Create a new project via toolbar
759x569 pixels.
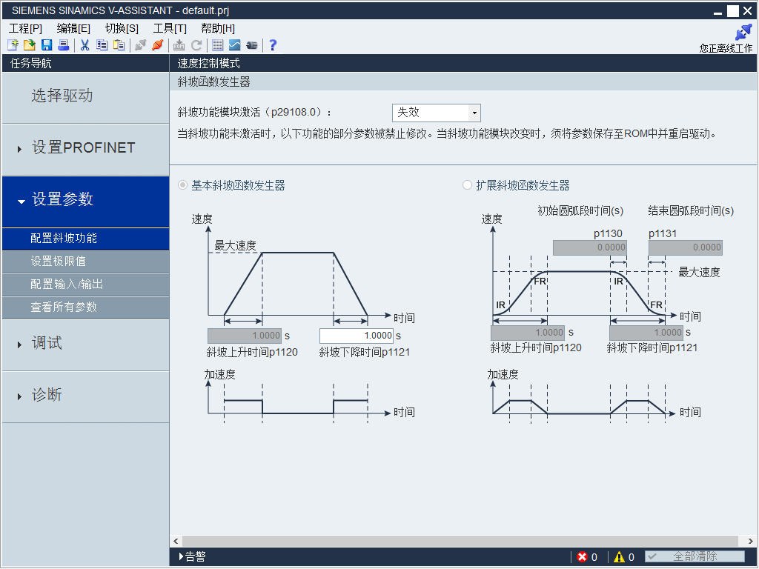tap(13, 45)
